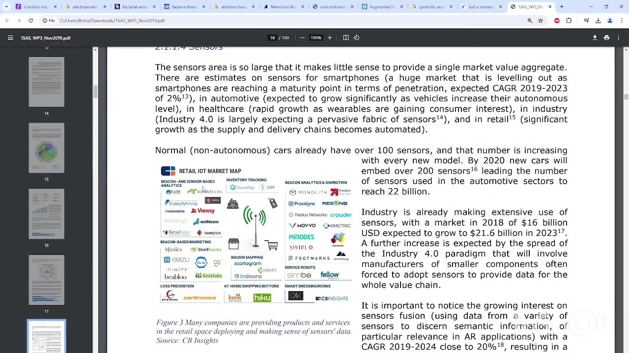Open page 16 thumbnail

[x=46, y=214]
